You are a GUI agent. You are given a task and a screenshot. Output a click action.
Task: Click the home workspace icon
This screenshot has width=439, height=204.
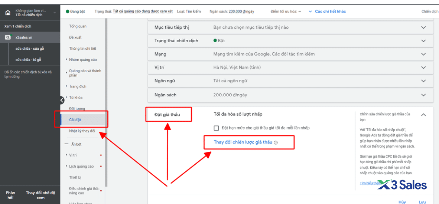[x=8, y=13]
